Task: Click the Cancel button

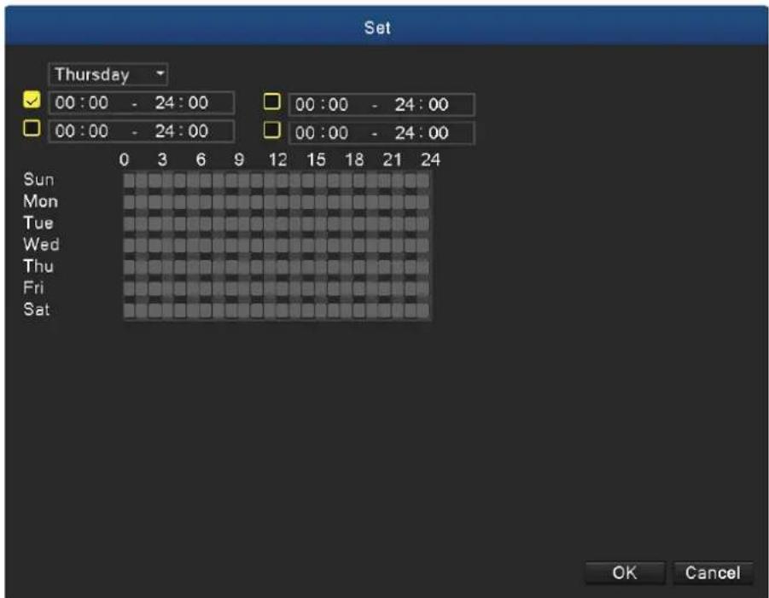Action: (713, 572)
